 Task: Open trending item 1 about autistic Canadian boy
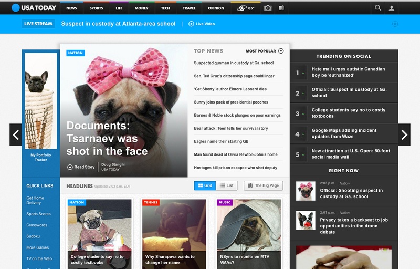pyautogui.click(x=348, y=73)
